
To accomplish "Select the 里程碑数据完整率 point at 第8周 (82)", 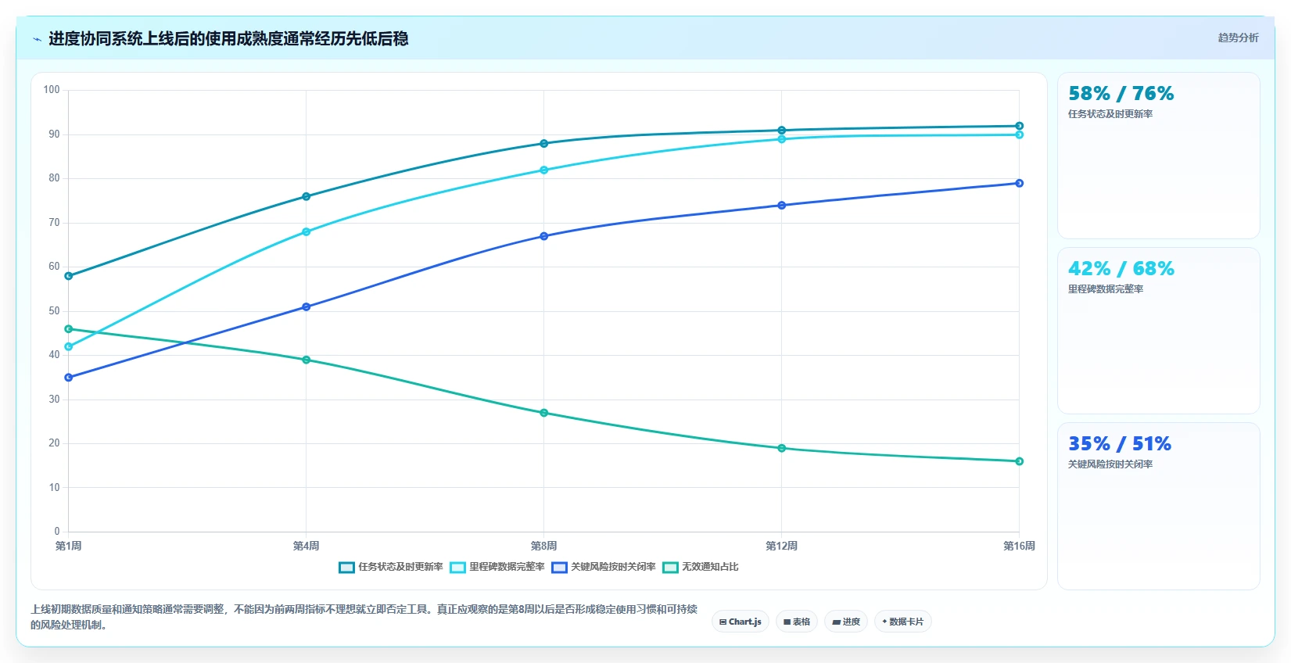I will tap(544, 170).
